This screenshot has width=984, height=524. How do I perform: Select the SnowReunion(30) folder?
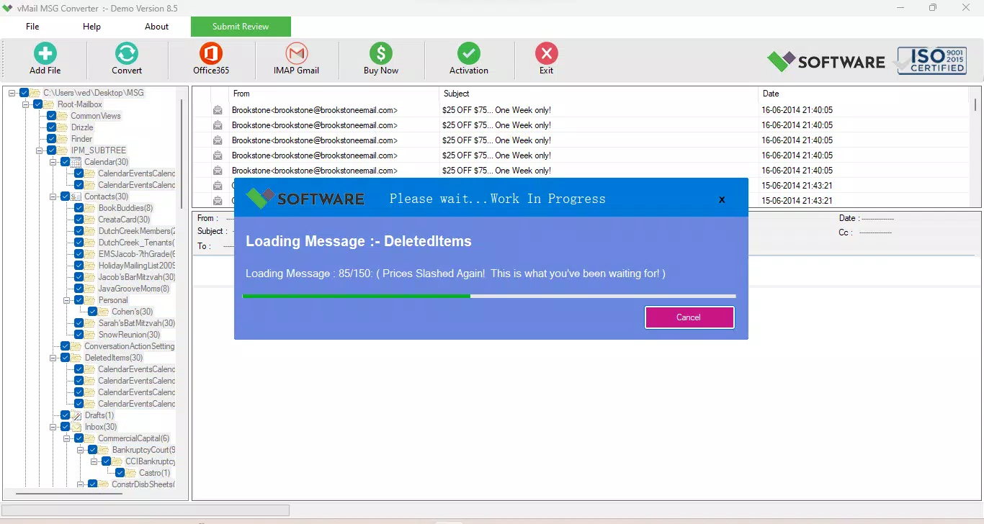(129, 335)
